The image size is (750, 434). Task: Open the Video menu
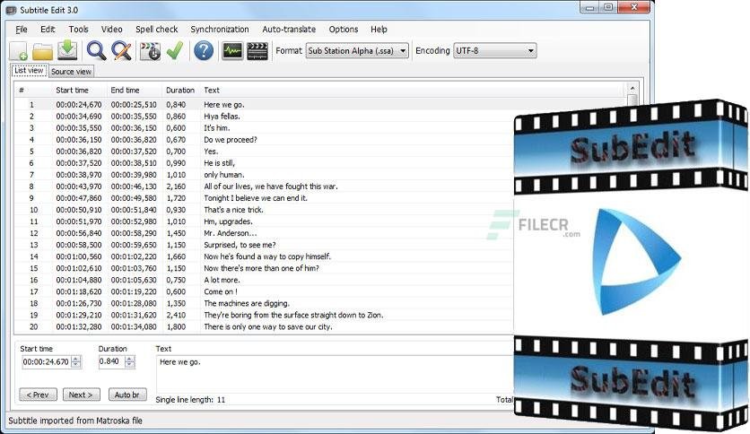112,30
